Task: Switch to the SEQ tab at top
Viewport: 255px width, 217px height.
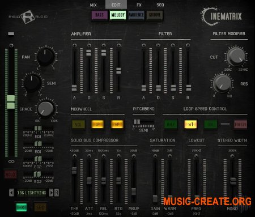Action: [x=160, y=5]
